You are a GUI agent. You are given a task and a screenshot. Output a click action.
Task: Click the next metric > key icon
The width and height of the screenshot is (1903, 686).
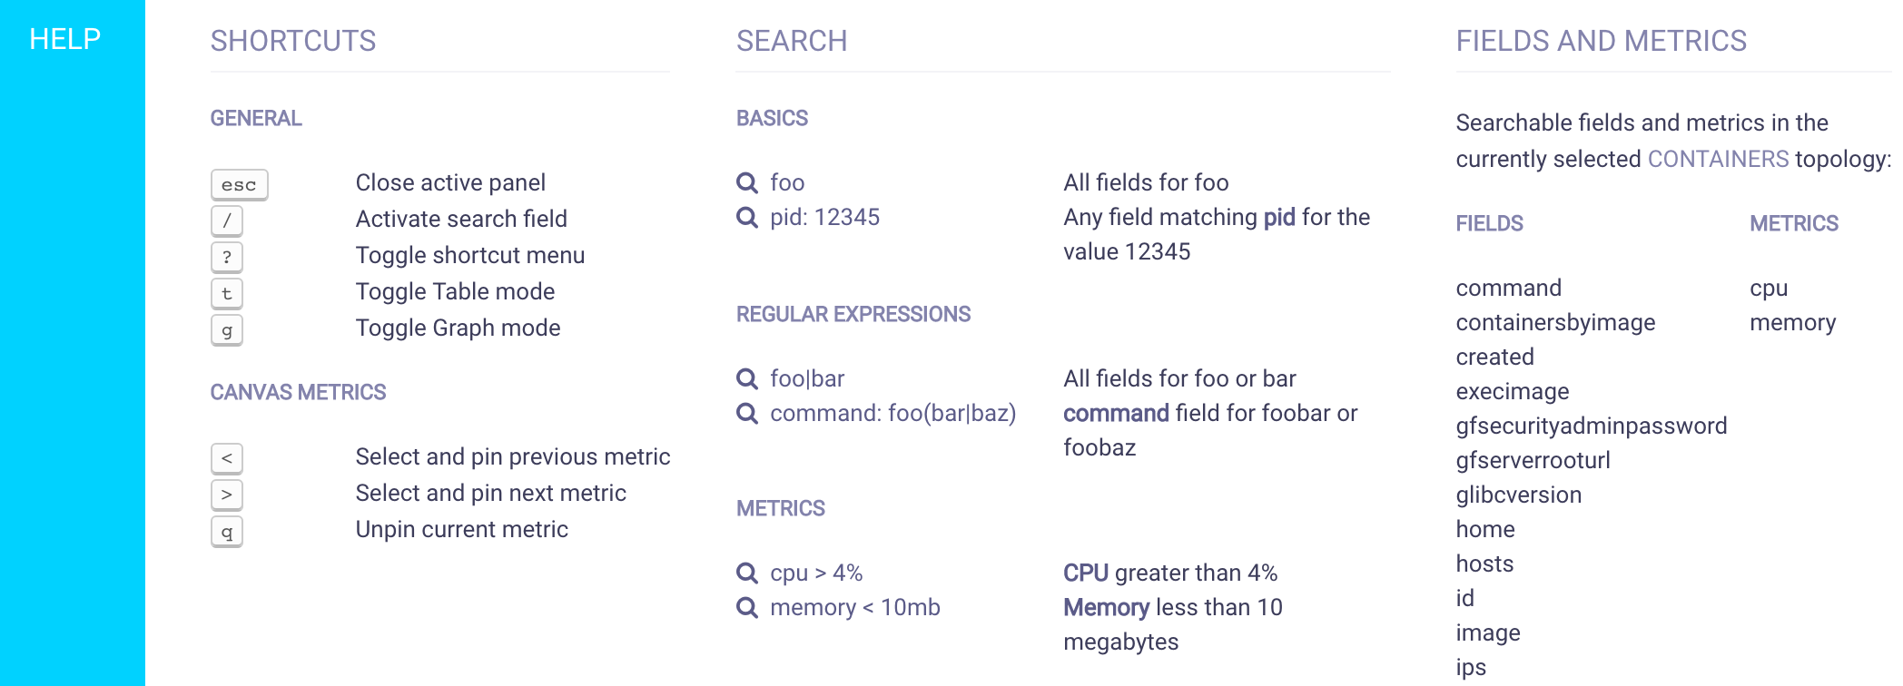point(227,495)
